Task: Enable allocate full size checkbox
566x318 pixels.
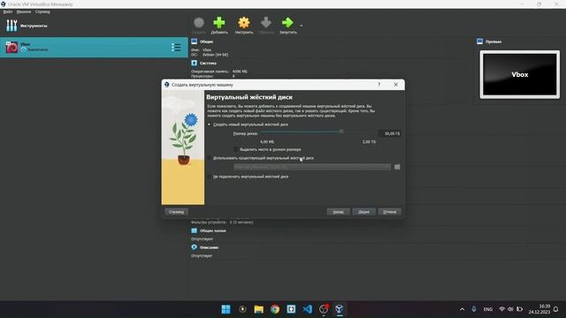Action: click(236, 149)
